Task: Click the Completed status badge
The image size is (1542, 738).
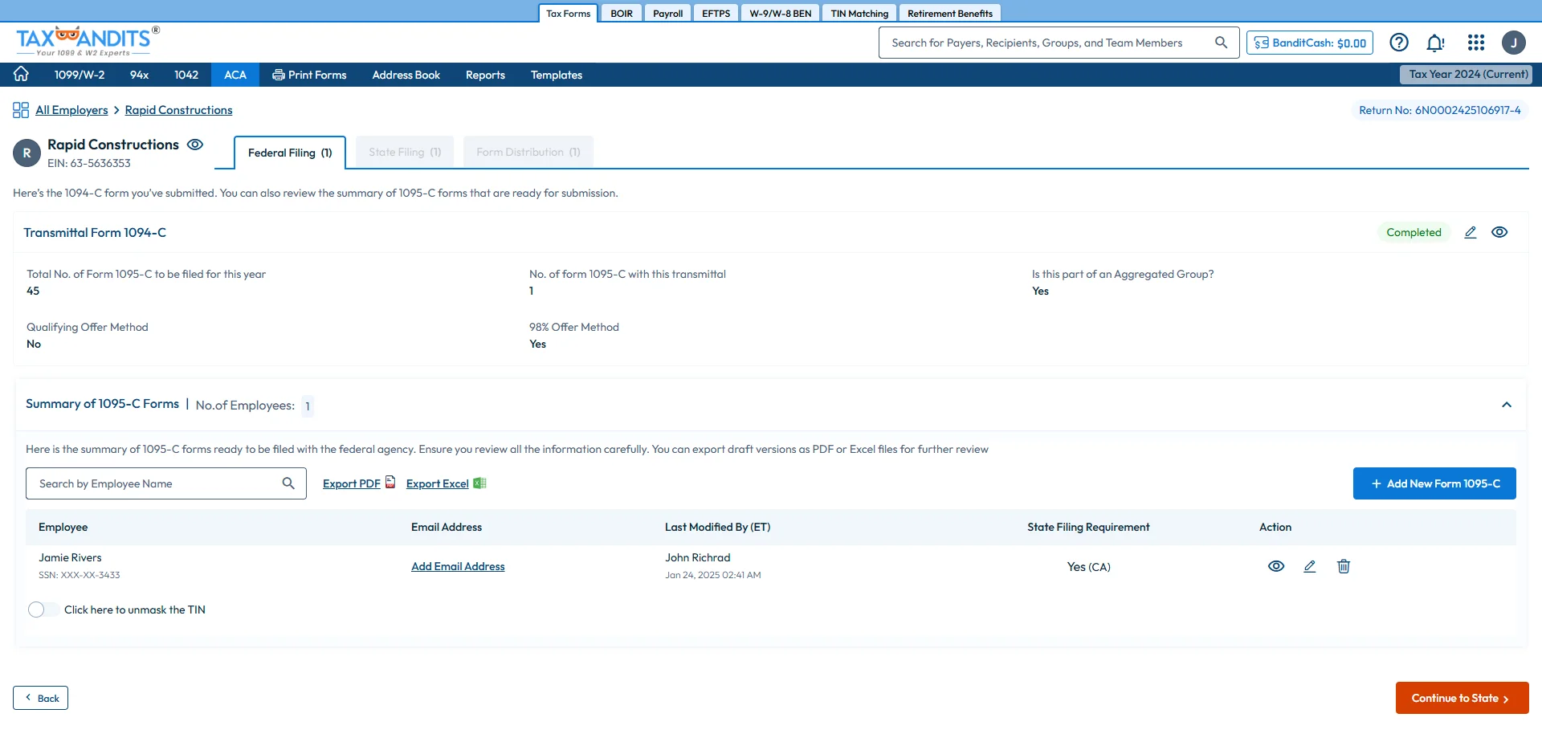Action: [1413, 232]
